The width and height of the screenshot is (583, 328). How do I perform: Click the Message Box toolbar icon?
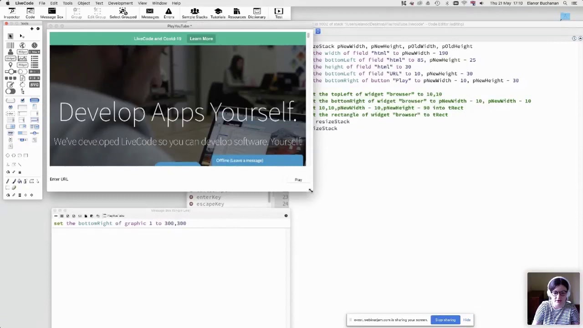(x=51, y=13)
